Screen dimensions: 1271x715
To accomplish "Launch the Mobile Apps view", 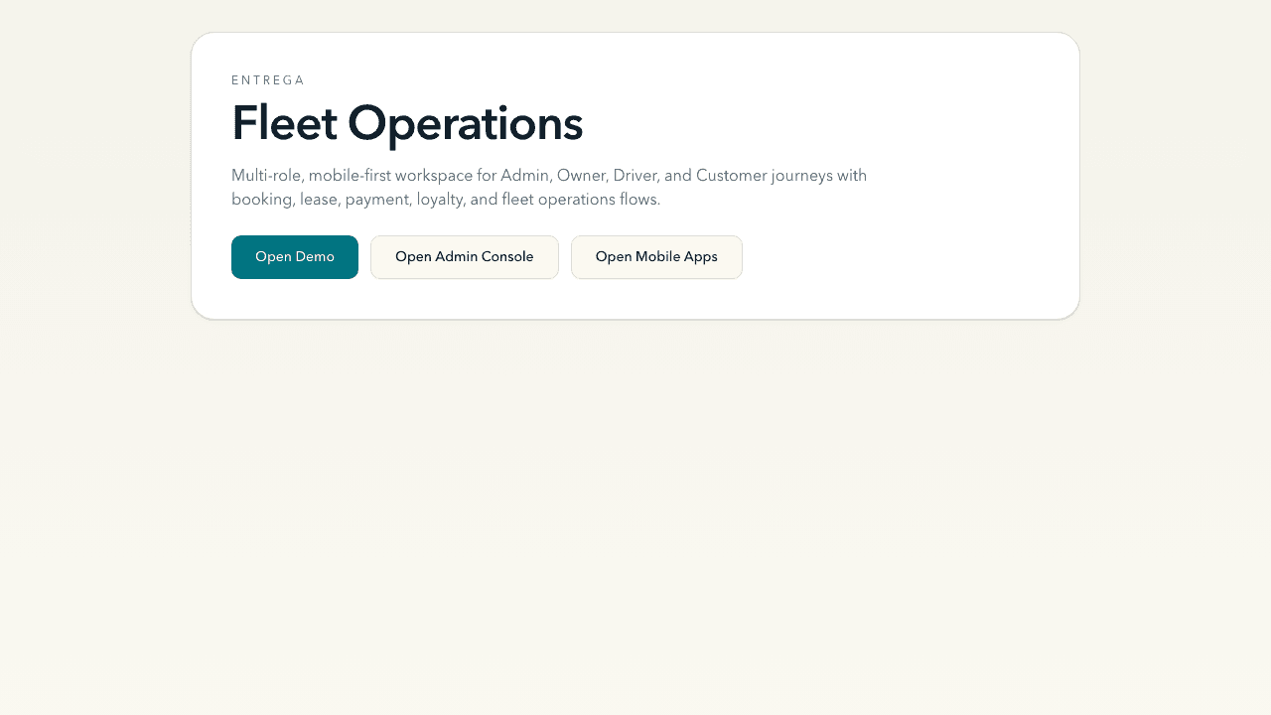I will coord(656,256).
